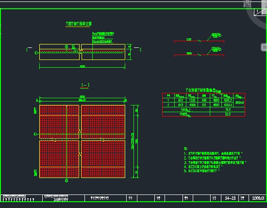Click left section cut marker I on elevation
The height and width of the screenshot is (208, 267).
click(x=27, y=49)
